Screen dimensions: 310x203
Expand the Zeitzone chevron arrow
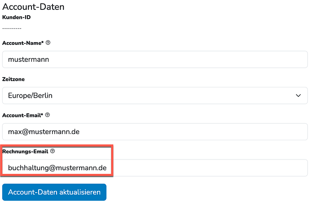coord(298,96)
